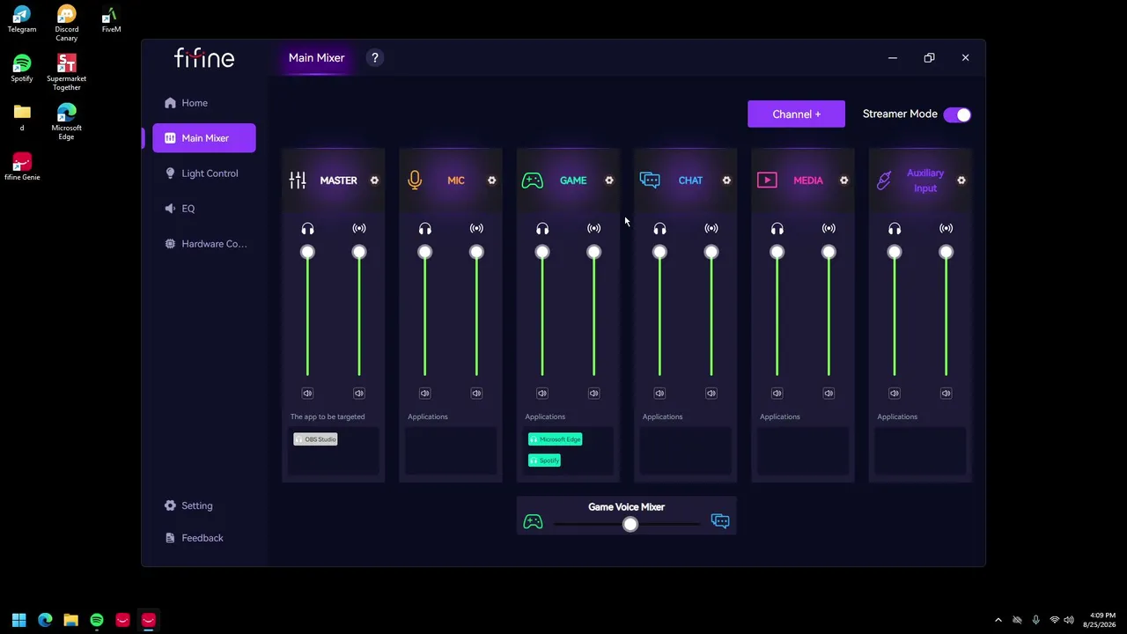The height and width of the screenshot is (634, 1127).
Task: Open Spotify from the taskbar
Action: (97, 620)
